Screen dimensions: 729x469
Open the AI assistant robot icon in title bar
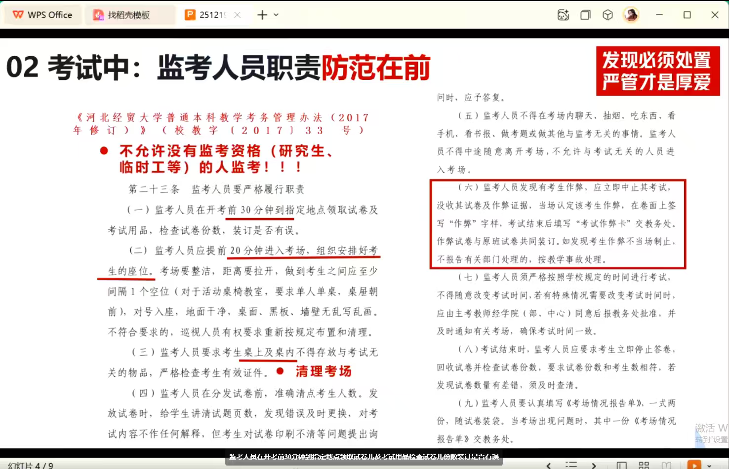pos(563,15)
